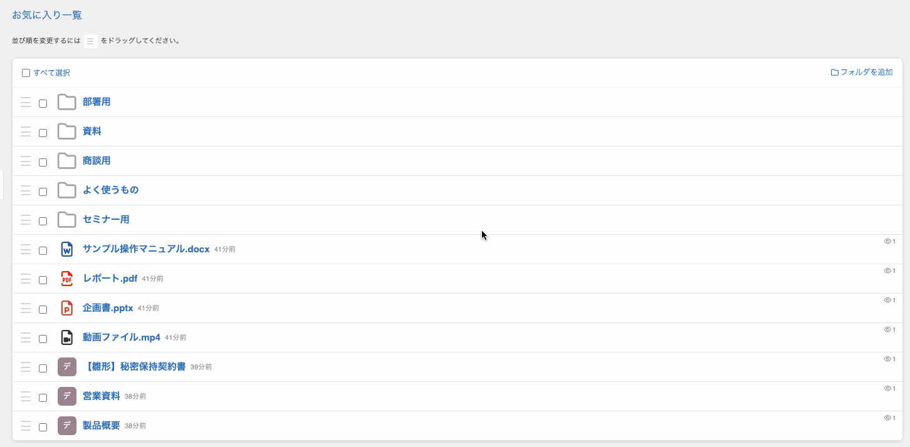Click the drag handle of the 資料 row
910x447 pixels.
(x=26, y=131)
